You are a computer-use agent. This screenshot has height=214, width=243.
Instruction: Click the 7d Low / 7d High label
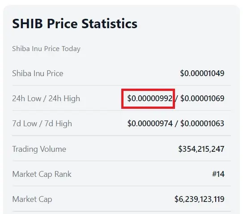[x=42, y=124]
